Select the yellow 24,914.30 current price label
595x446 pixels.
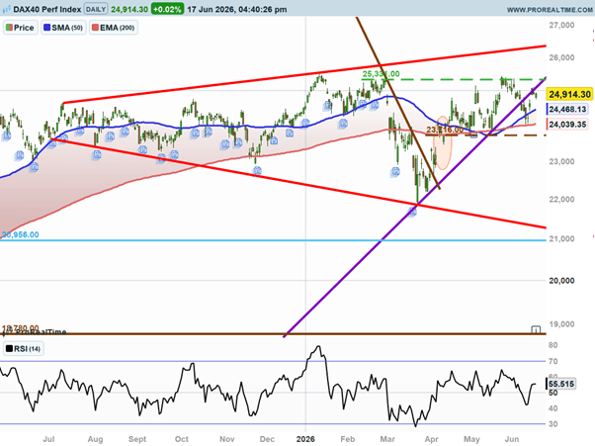(569, 94)
